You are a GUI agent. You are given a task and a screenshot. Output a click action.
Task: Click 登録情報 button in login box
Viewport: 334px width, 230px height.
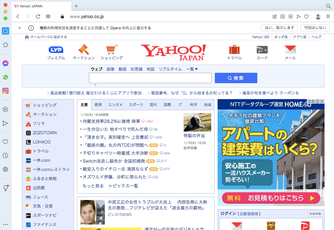pyautogui.click(x=315, y=214)
